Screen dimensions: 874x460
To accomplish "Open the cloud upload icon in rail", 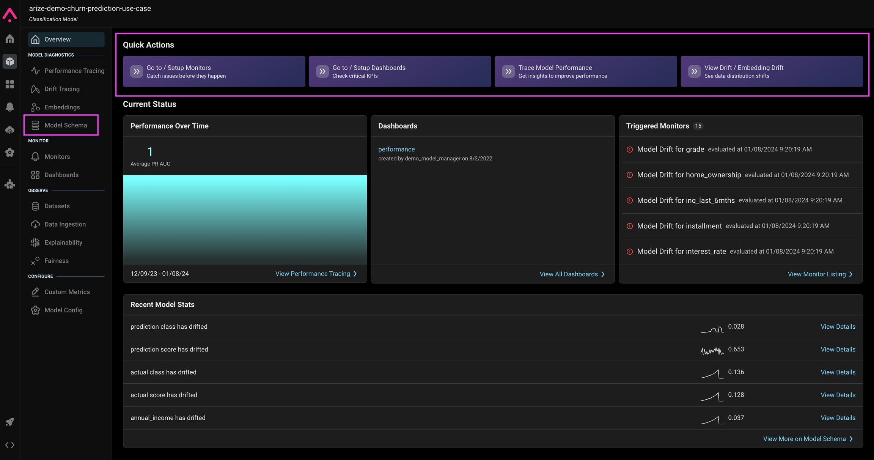I will click(10, 130).
